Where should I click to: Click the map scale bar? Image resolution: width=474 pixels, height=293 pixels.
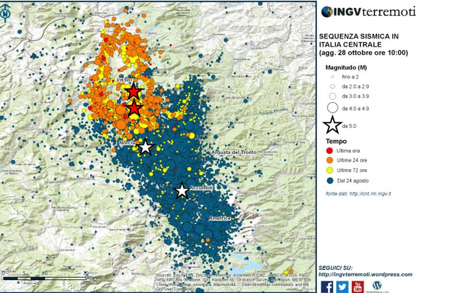pyautogui.click(x=44, y=278)
